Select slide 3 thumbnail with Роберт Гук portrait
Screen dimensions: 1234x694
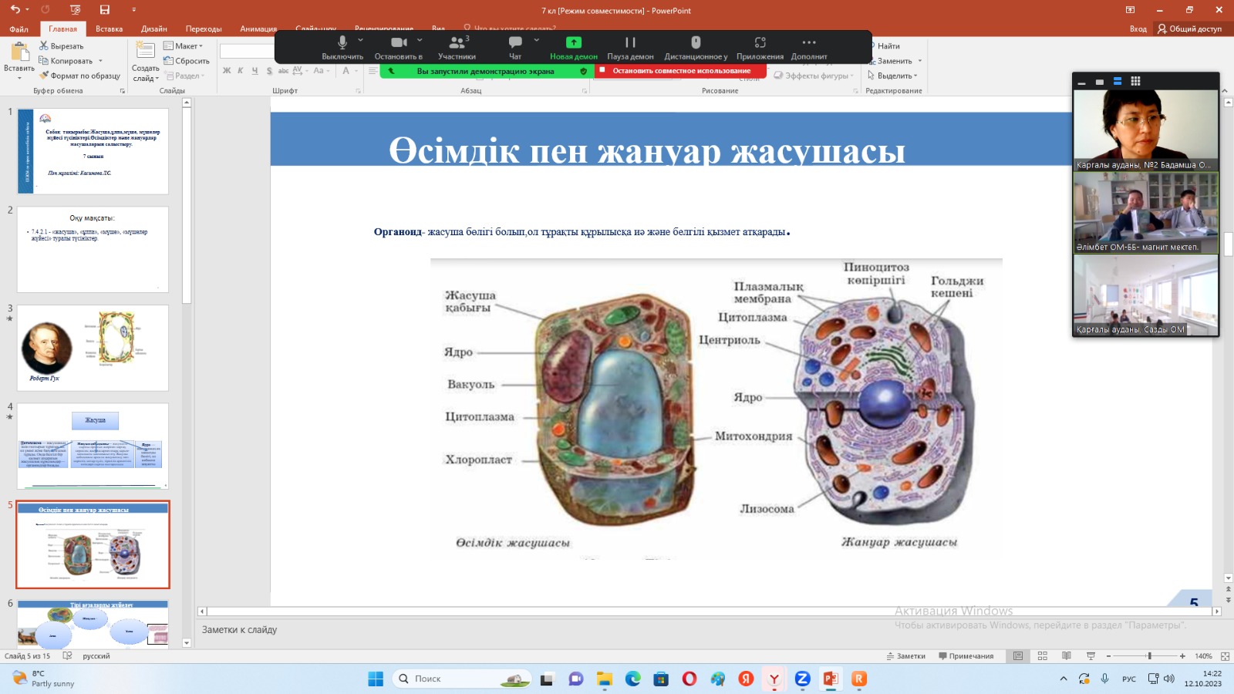pyautogui.click(x=93, y=347)
